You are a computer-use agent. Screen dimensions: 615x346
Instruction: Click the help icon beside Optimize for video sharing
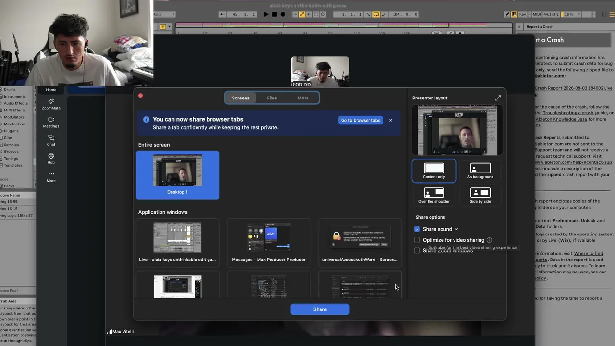[x=489, y=240]
